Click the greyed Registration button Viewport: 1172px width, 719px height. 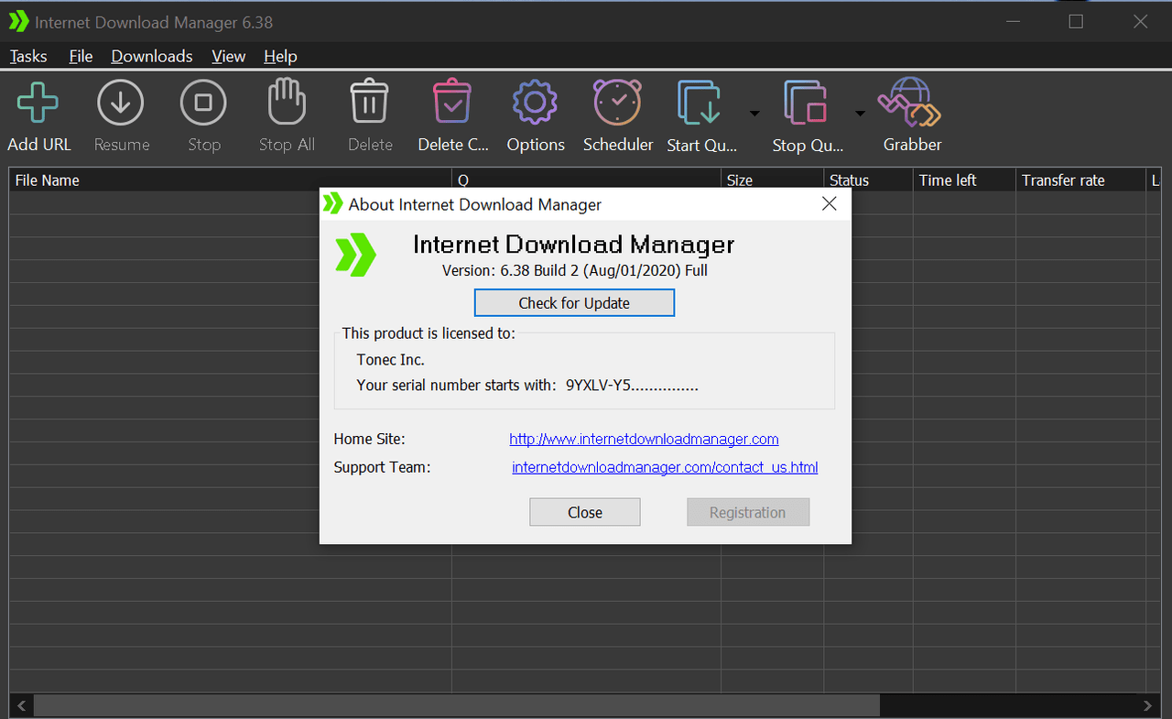(x=748, y=512)
